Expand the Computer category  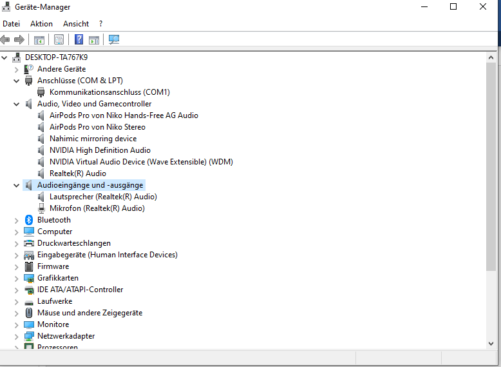pyautogui.click(x=17, y=232)
